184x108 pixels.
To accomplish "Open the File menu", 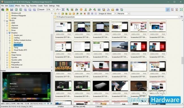I will click(x=2, y=6).
